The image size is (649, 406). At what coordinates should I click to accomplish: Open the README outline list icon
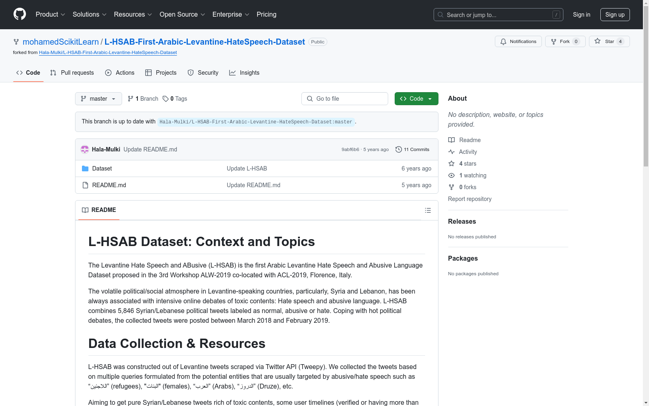coord(428,210)
